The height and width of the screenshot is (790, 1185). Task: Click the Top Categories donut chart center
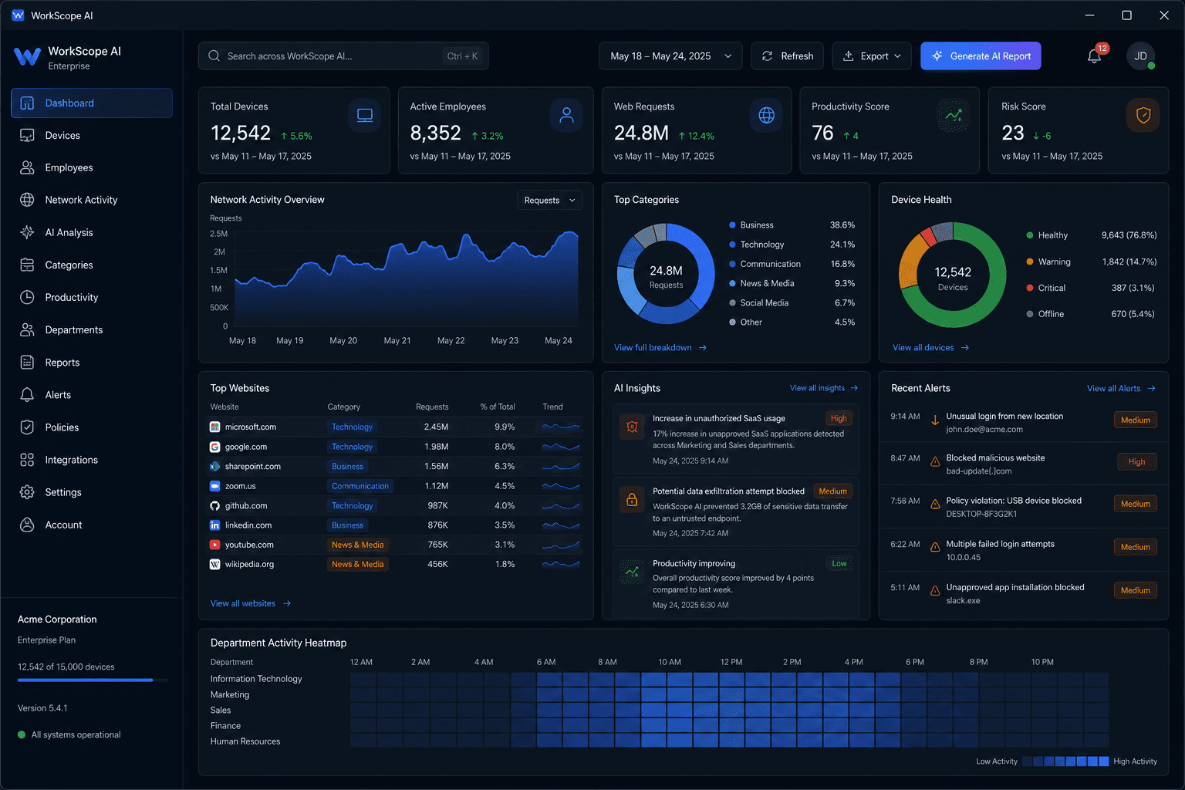(x=666, y=275)
